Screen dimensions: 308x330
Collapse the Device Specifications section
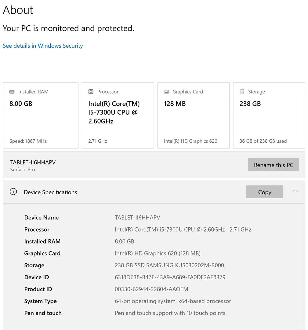click(x=295, y=191)
